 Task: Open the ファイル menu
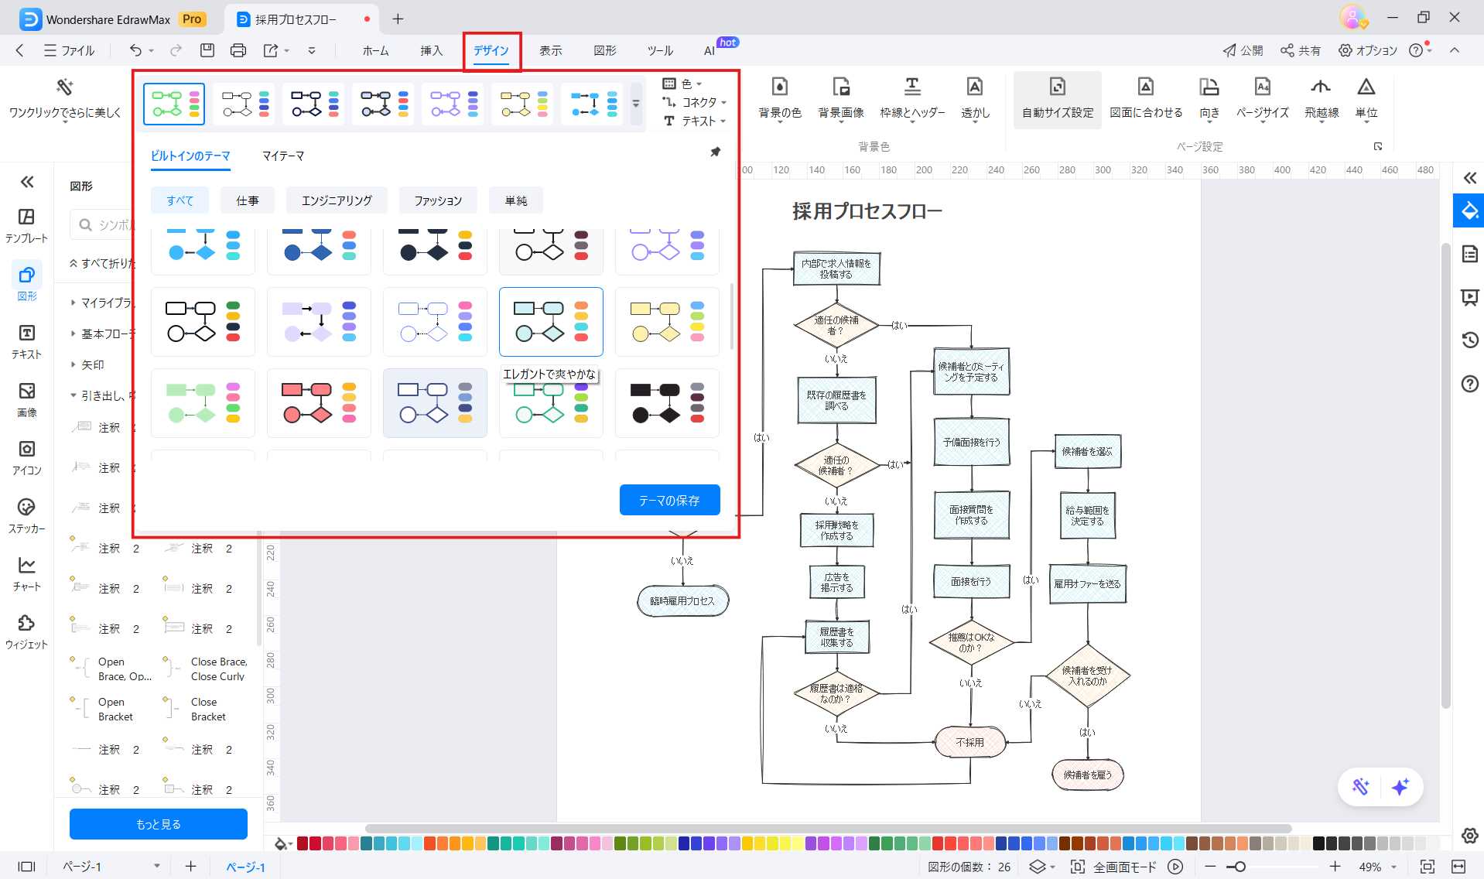click(x=70, y=50)
